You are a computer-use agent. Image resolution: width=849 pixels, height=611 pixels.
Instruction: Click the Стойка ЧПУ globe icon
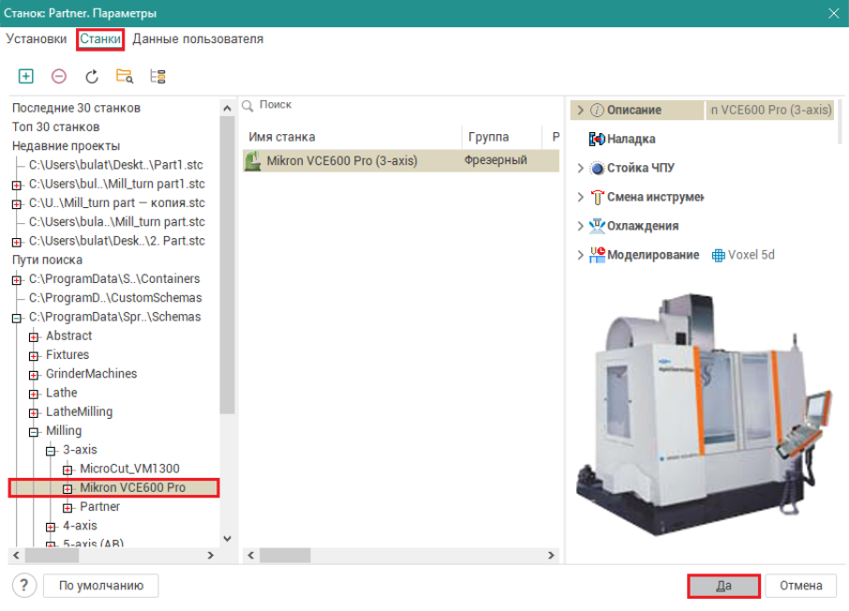pyautogui.click(x=597, y=169)
